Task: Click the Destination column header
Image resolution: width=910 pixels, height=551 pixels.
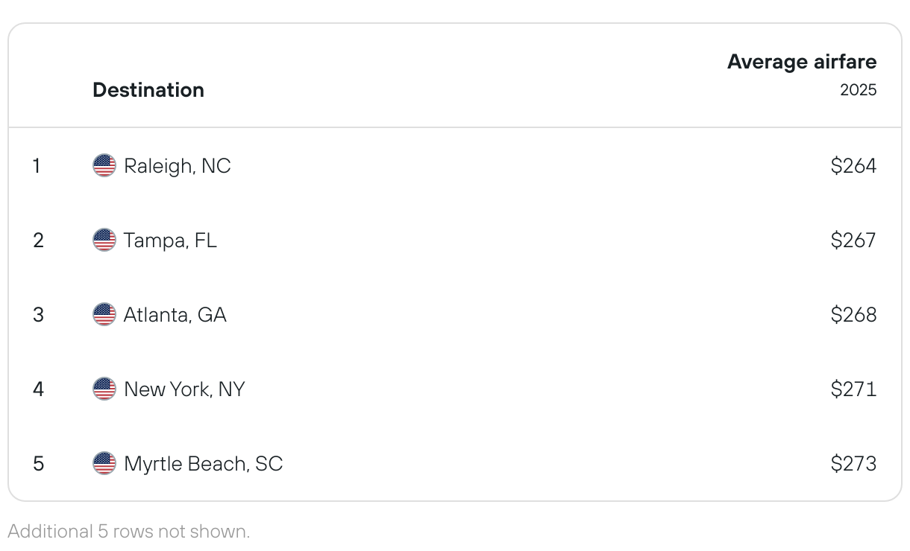Action: point(148,90)
